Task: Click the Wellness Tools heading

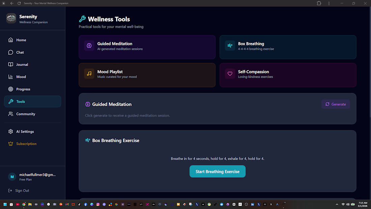Action: coord(109,19)
